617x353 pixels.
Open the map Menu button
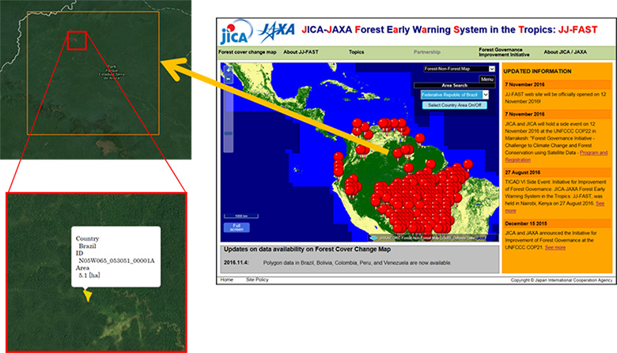coord(486,79)
